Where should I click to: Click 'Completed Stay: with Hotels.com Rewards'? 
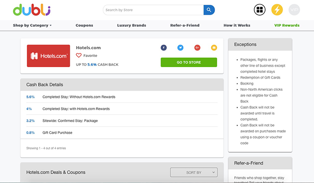(x=76, y=109)
